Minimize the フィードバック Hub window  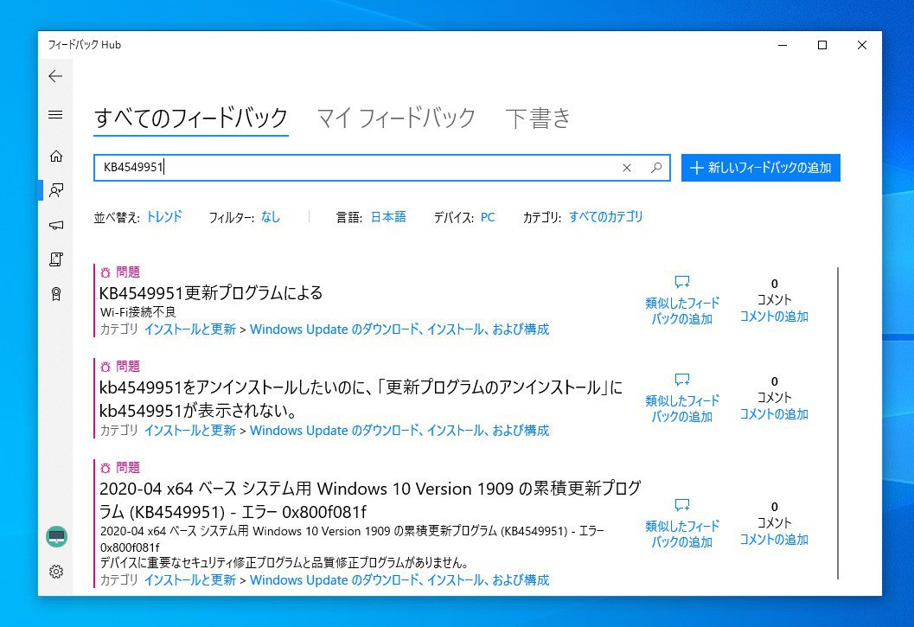pos(783,45)
